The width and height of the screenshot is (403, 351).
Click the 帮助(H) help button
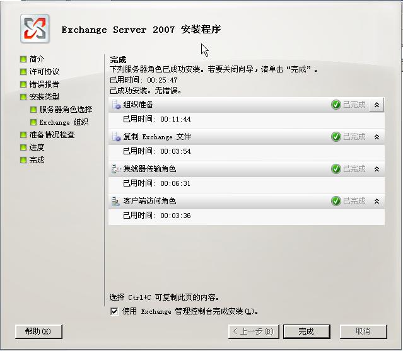(x=38, y=331)
